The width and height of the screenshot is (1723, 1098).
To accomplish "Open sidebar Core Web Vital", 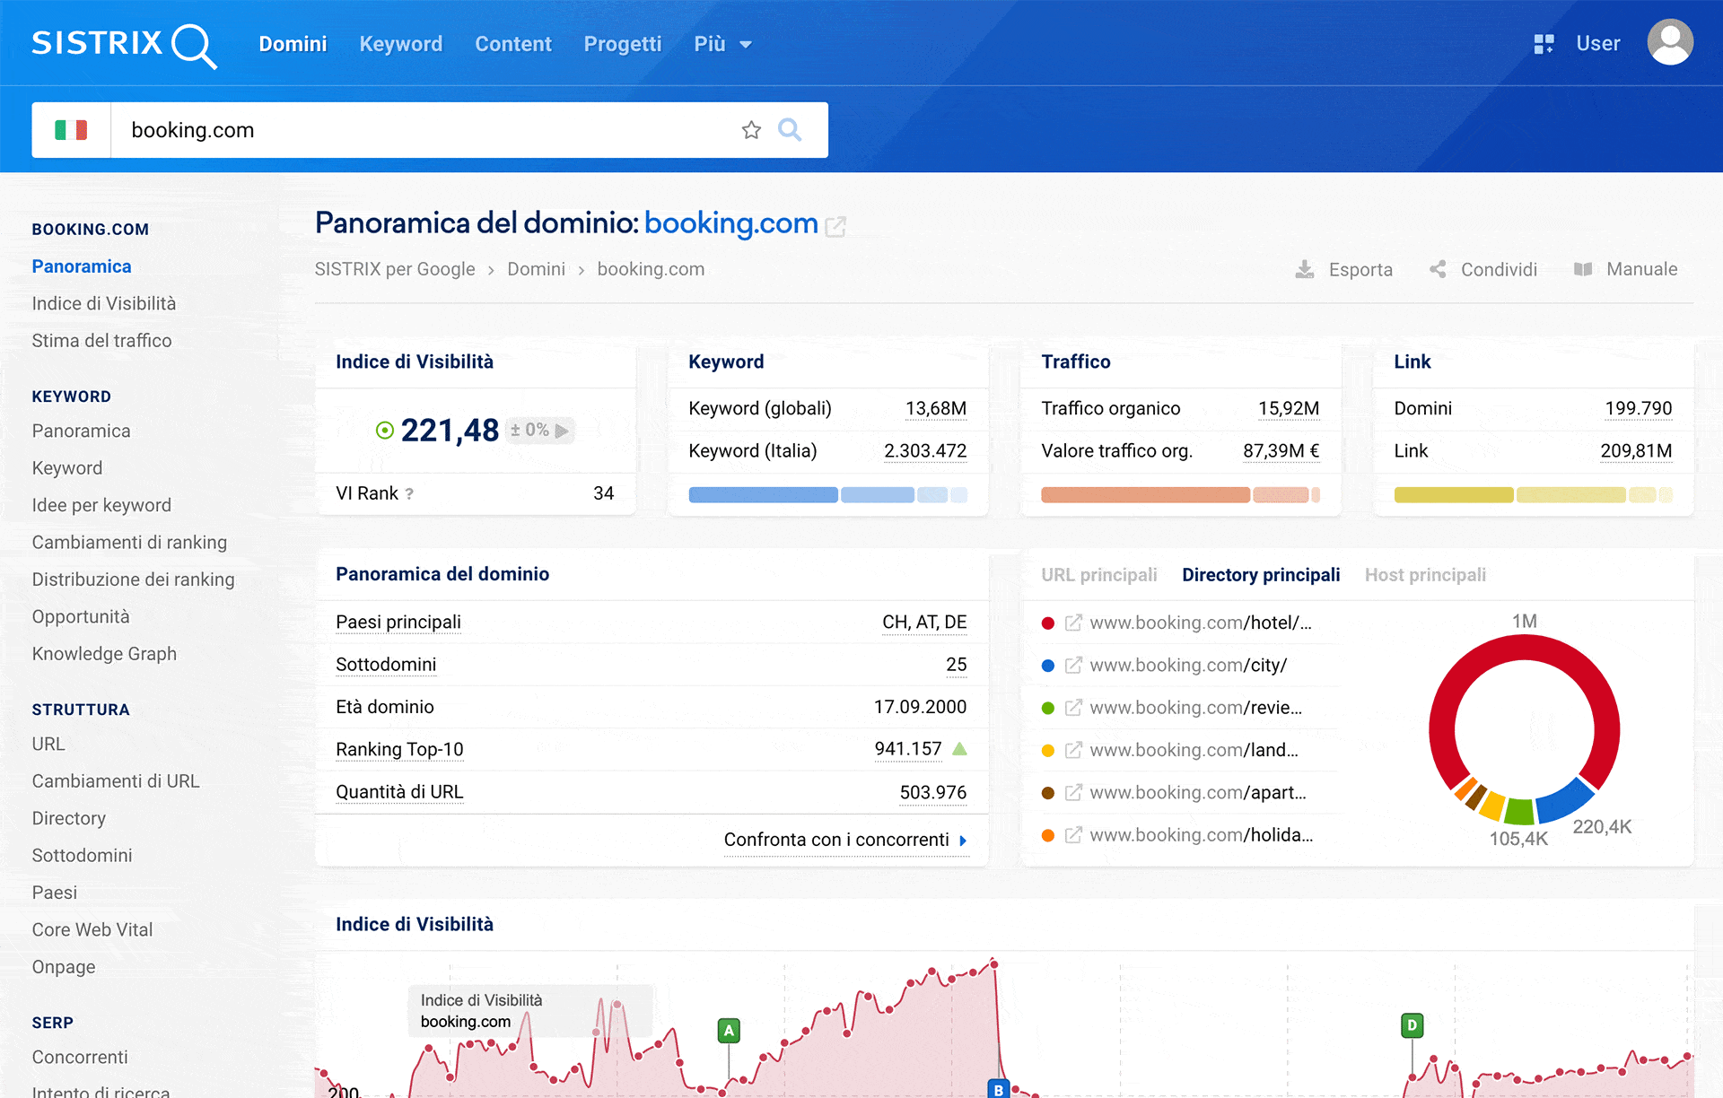I will click(x=92, y=930).
